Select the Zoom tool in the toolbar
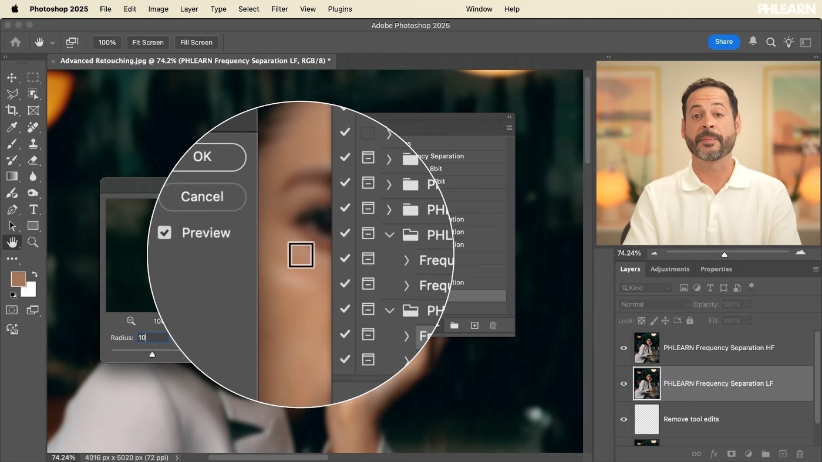The image size is (822, 462). coord(33,242)
